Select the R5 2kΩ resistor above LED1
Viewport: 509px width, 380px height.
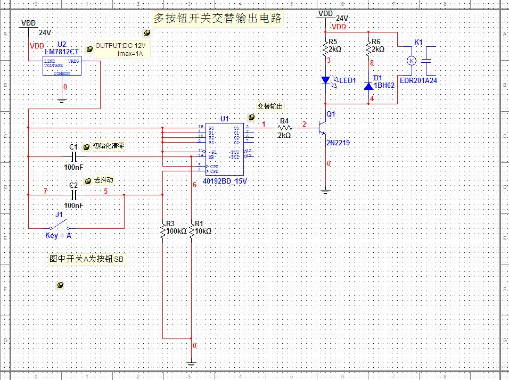(325, 50)
